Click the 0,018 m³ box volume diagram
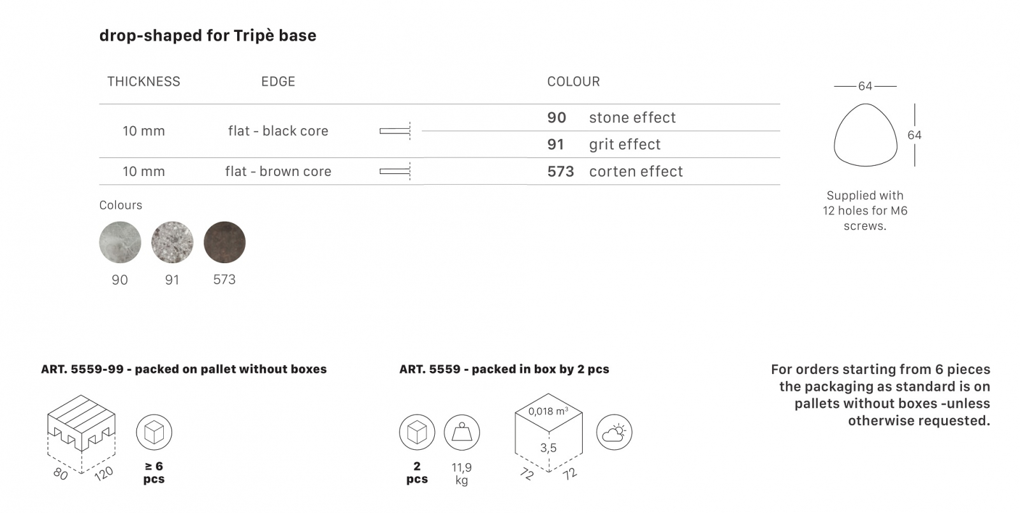 (x=549, y=438)
